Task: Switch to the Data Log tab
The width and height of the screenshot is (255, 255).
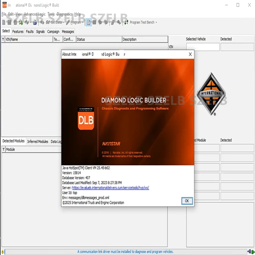Action: pos(56,142)
